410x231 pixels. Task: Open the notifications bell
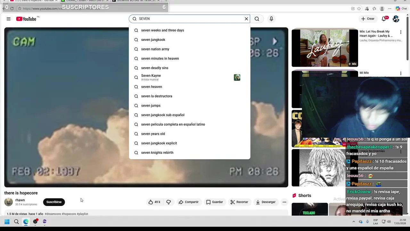[384, 19]
